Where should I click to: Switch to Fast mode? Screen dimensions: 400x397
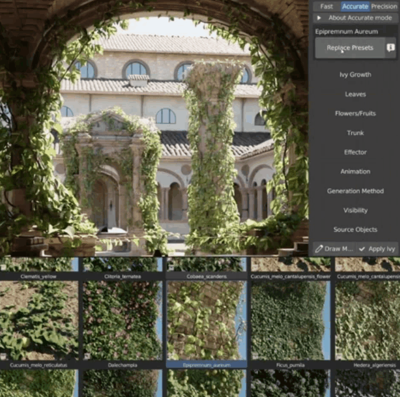(x=326, y=6)
